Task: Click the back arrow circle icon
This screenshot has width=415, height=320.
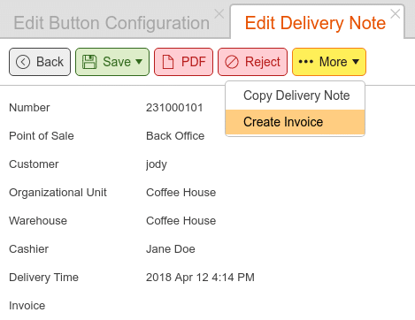Action: pyautogui.click(x=23, y=62)
